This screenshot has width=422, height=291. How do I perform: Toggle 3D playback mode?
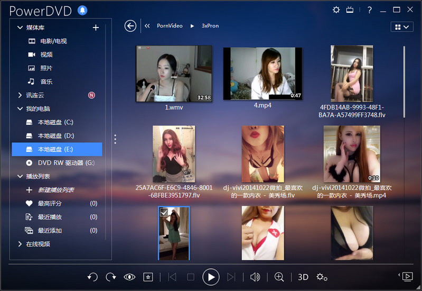tap(303, 277)
